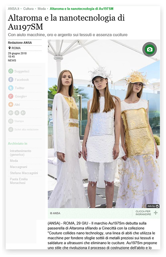Click the subtitle Con aiuto macchine text
Viewport: 166px width, 257px height.
click(x=68, y=35)
